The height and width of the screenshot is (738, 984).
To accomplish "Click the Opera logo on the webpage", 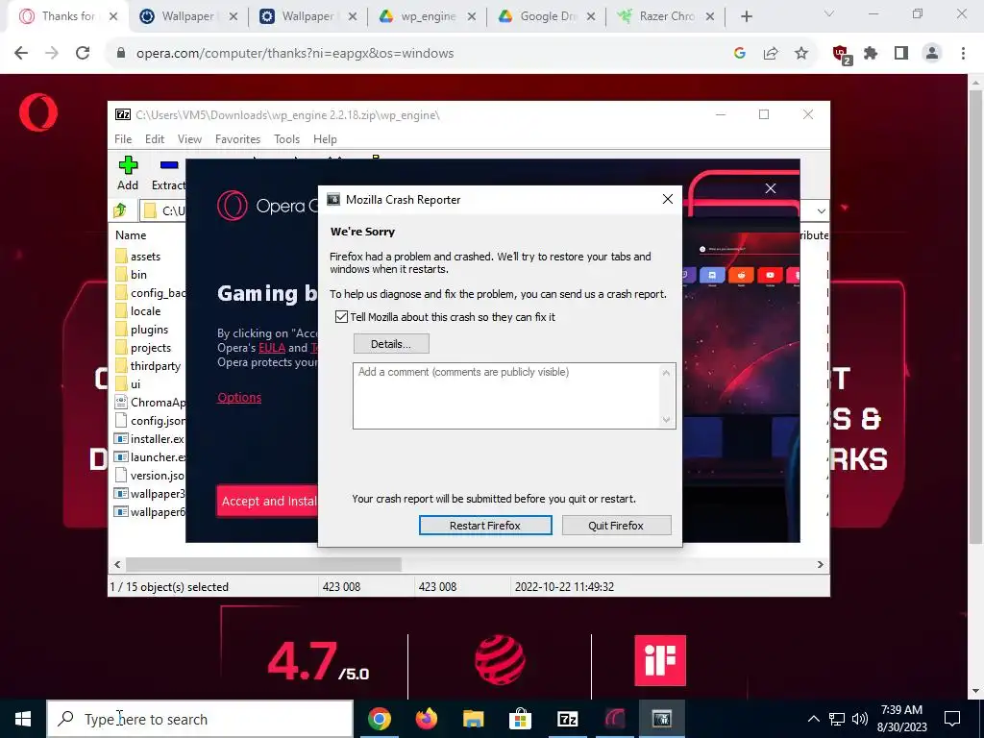I will click(x=38, y=112).
